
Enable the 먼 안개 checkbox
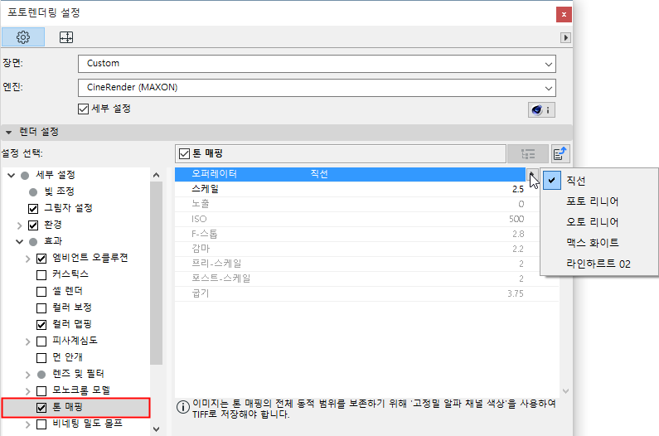(x=41, y=358)
